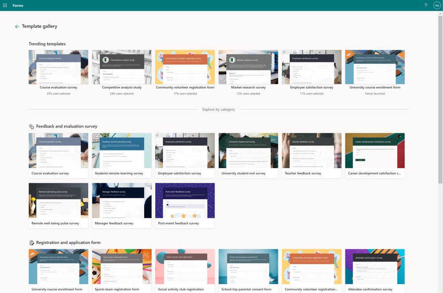Select Students remote learning survey card
This screenshot has height=293, width=443.
click(x=122, y=156)
